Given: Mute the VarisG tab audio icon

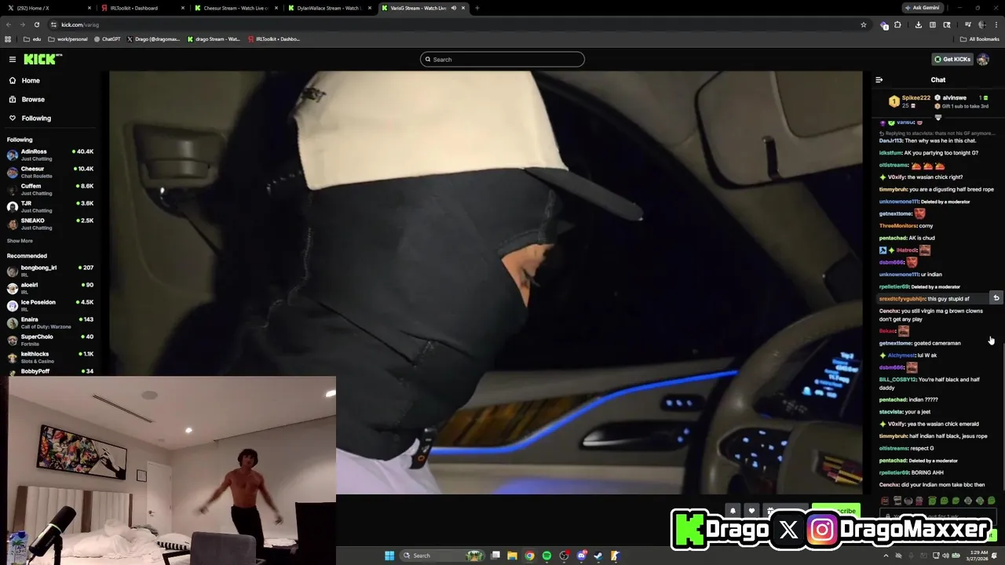Looking at the screenshot, I should 453,8.
